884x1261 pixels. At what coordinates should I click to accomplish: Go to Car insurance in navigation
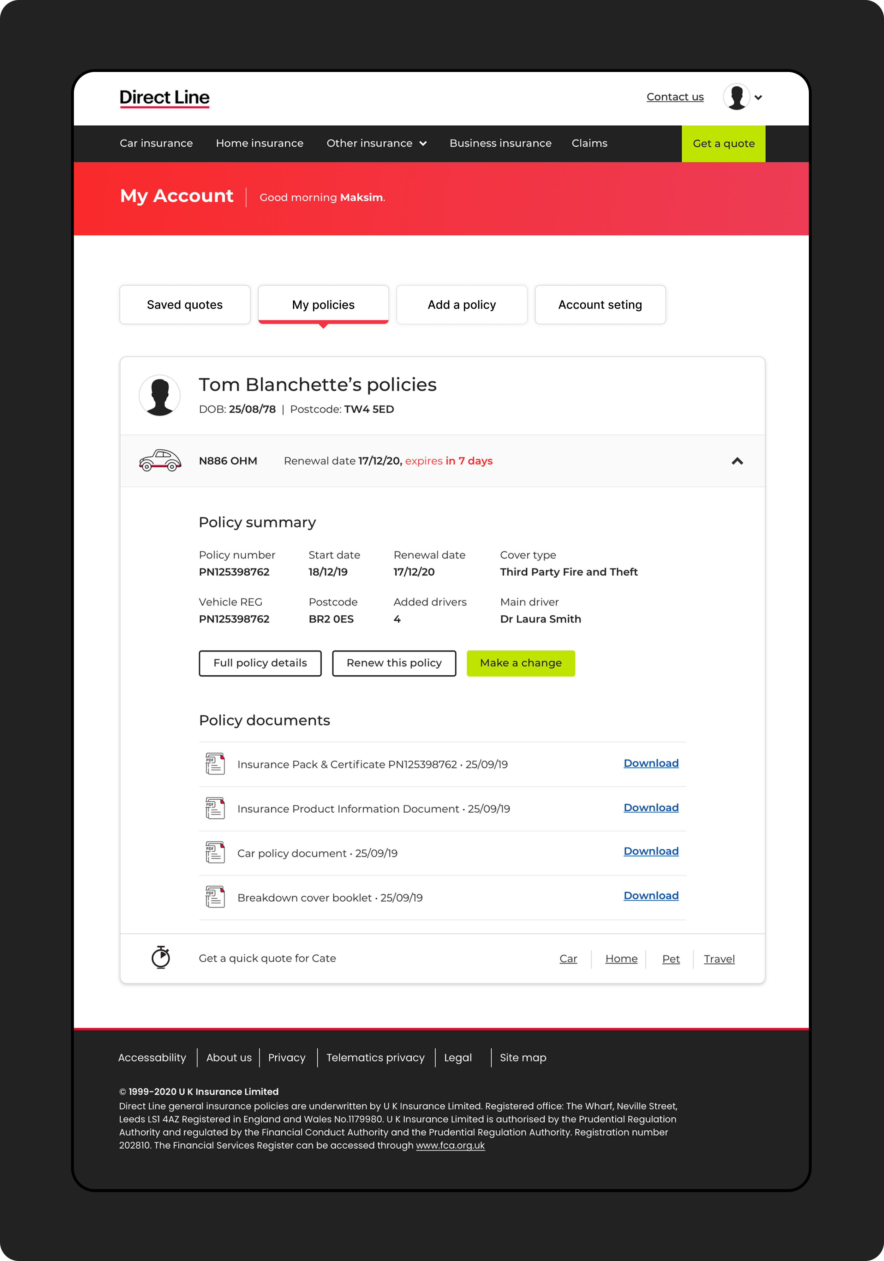coord(156,143)
